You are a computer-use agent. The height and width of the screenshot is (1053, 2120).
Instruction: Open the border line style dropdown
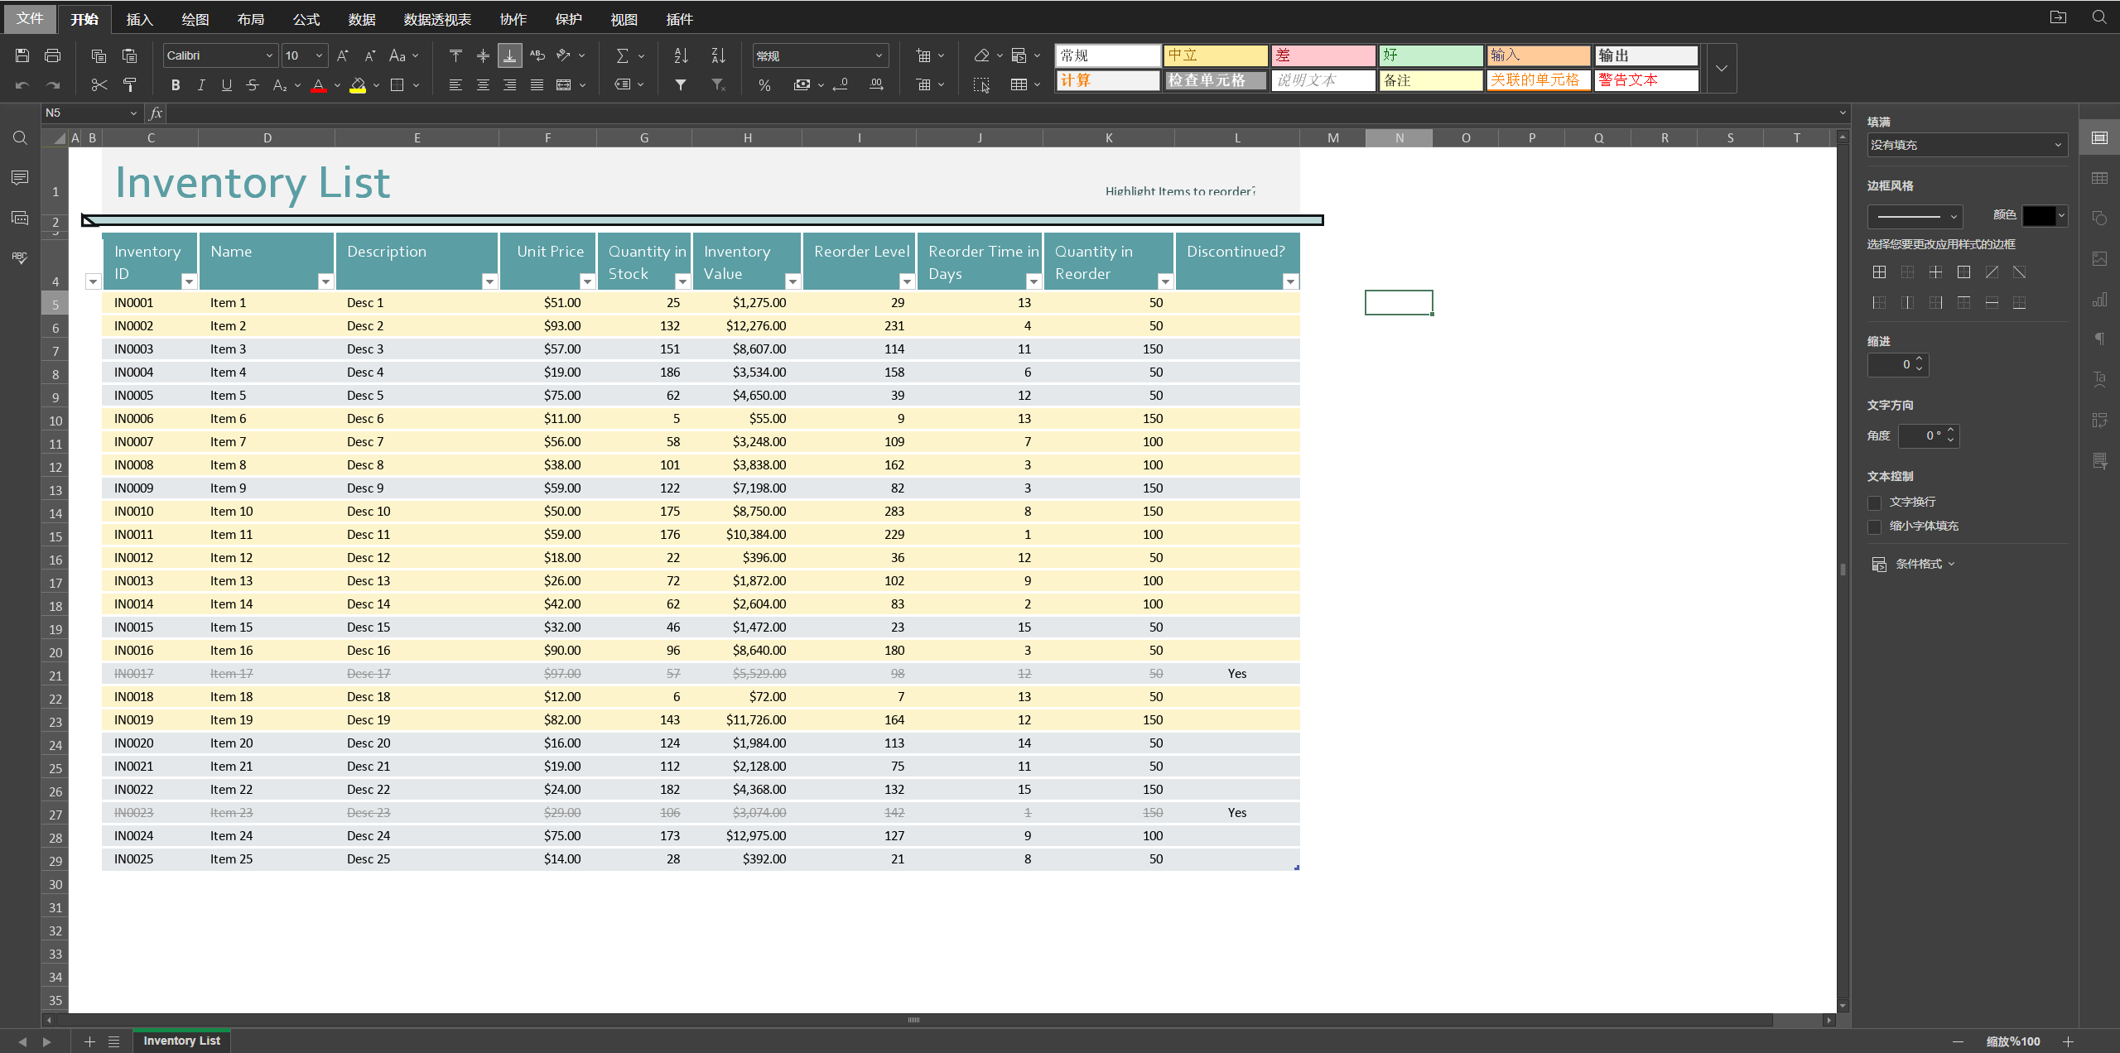point(1915,216)
